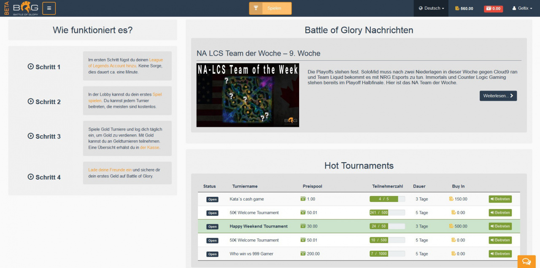
Task: Open the orange chat support icon
Action: coord(526,262)
